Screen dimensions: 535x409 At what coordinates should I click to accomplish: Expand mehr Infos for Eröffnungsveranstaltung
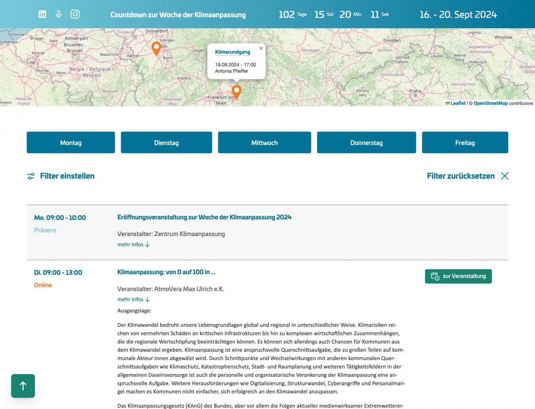coord(133,244)
